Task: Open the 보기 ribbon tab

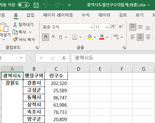Action: 140,15
